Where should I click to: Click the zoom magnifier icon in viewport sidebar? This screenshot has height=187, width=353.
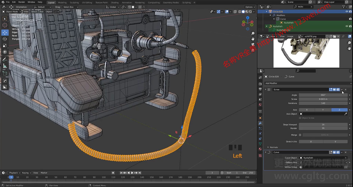point(253,33)
